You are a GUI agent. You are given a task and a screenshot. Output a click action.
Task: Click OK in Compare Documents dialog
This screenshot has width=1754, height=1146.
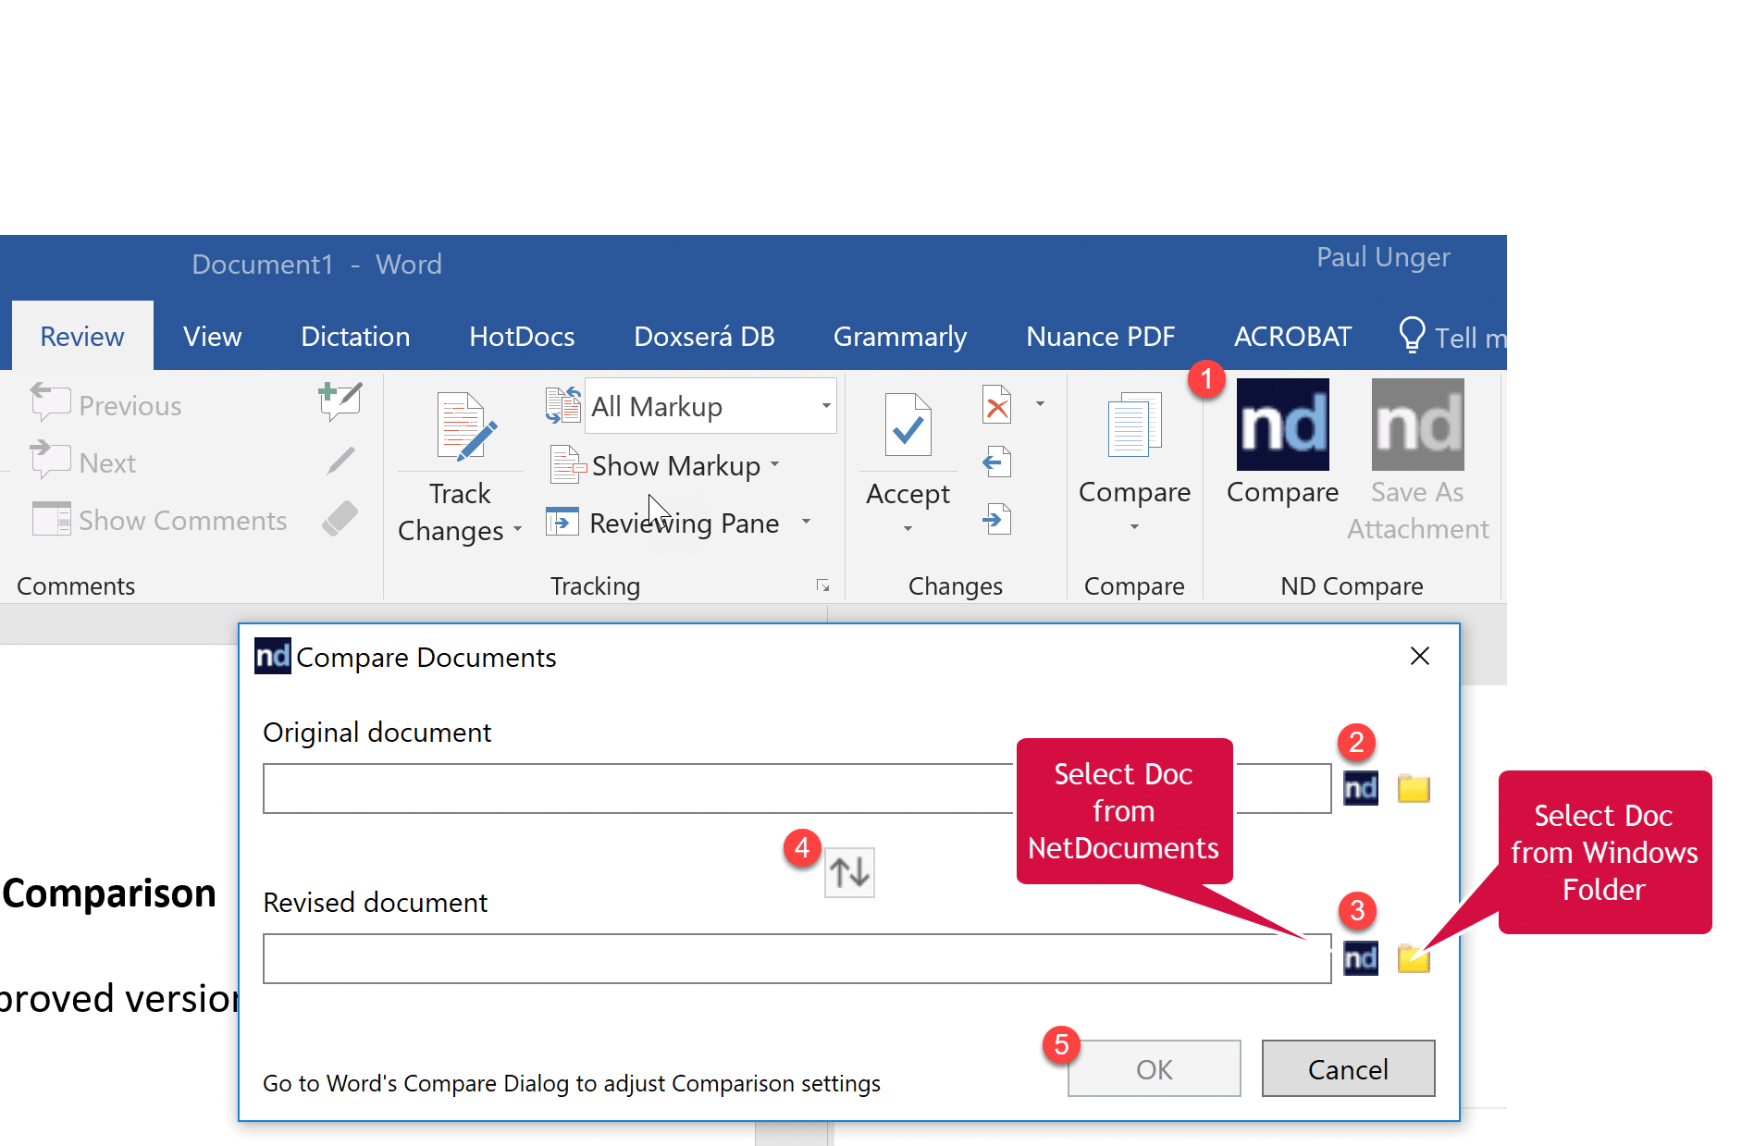(1154, 1068)
